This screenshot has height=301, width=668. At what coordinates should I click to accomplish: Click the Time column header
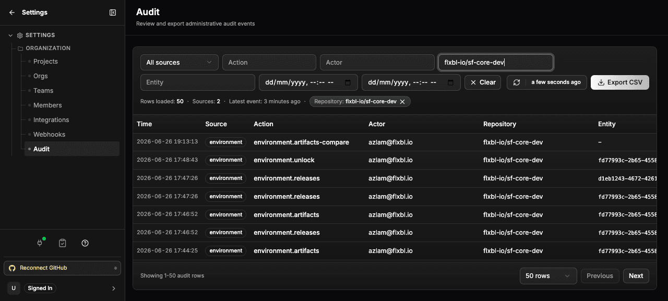[145, 124]
